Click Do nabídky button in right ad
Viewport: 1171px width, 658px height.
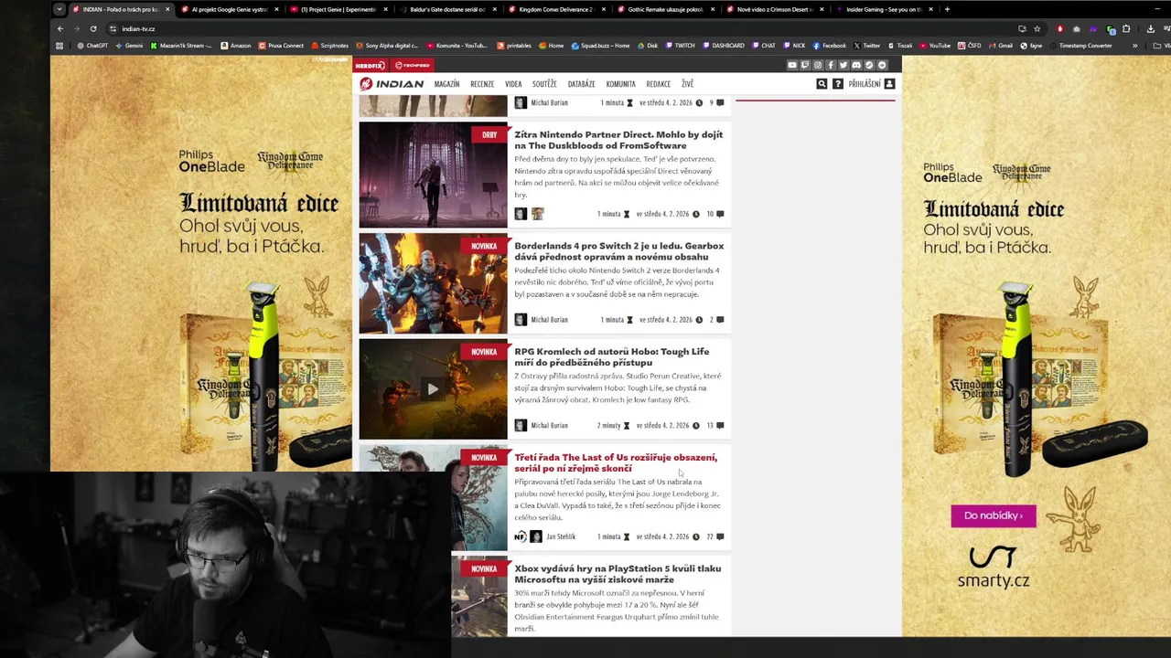pos(994,515)
